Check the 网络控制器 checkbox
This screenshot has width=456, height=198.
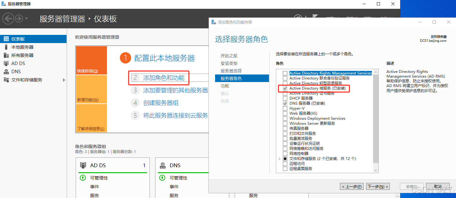[285, 154]
